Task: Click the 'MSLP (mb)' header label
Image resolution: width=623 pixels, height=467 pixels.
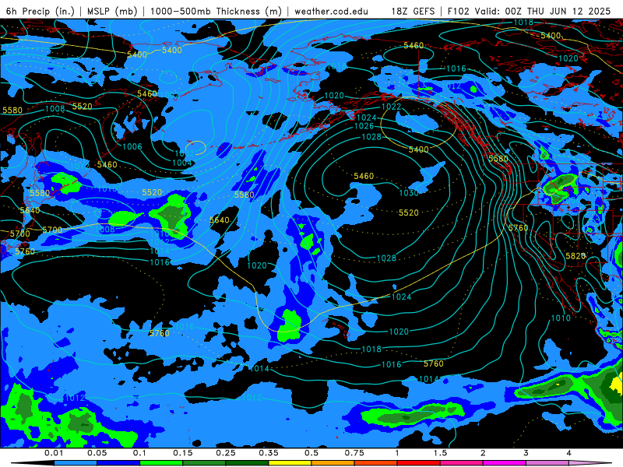Action: click(x=112, y=11)
